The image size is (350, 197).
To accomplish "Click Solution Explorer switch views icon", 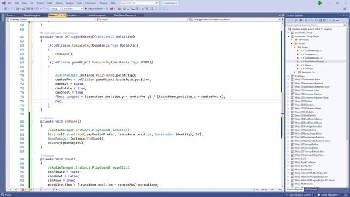I will pos(300,20).
